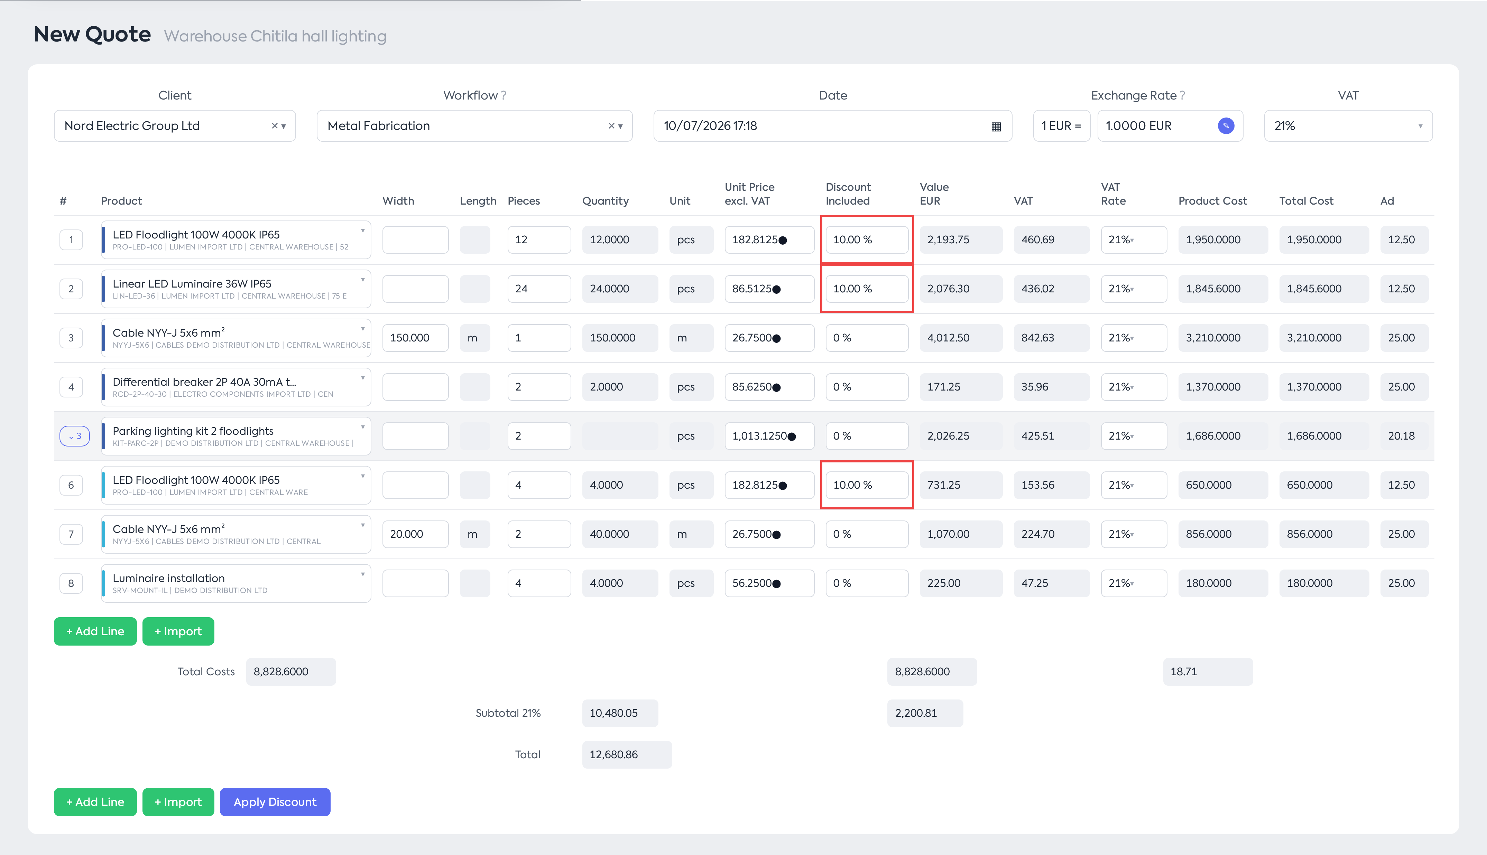Click row number 8 box
1487x855 pixels.
[x=71, y=583]
